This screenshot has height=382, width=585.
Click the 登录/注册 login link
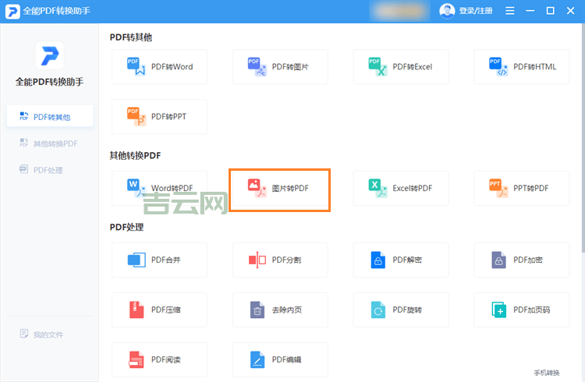click(x=476, y=11)
